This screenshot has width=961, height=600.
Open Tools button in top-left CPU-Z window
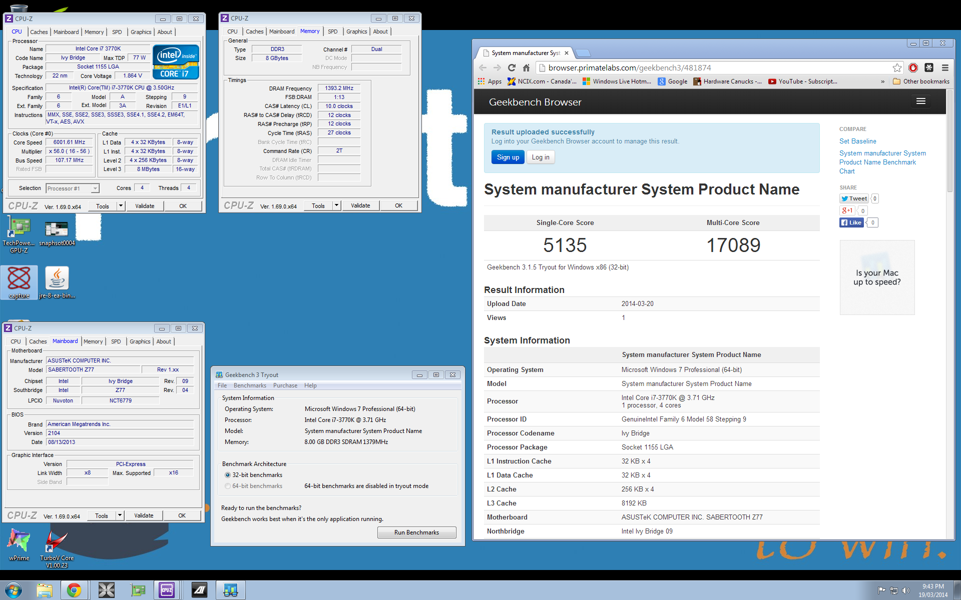pyautogui.click(x=103, y=206)
